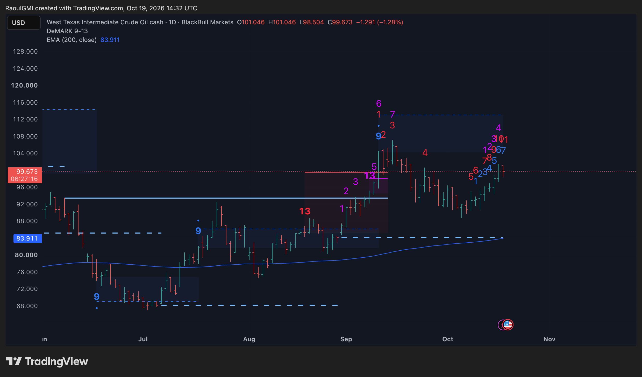Image resolution: width=642 pixels, height=377 pixels.
Task: Click the 68.000 price axis label
Action: [27, 306]
